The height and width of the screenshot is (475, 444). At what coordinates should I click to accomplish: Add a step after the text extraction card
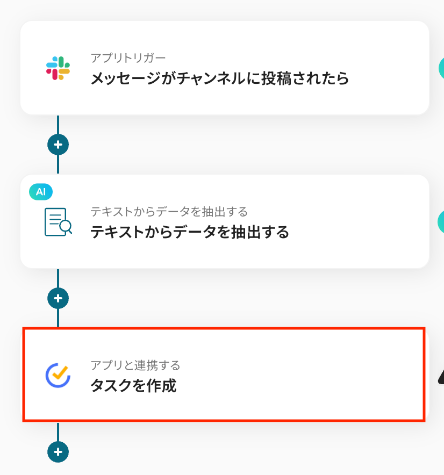click(58, 298)
